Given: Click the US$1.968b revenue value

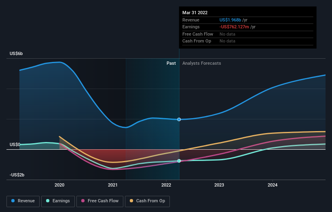Looking at the screenshot, I should click(x=230, y=20).
